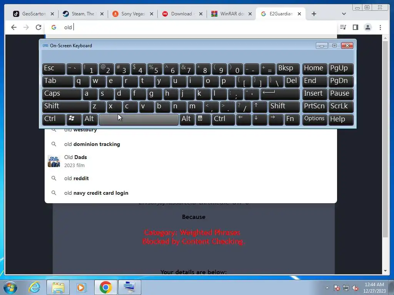Click On-Screen Keyboard taskbar icon

[130, 287]
